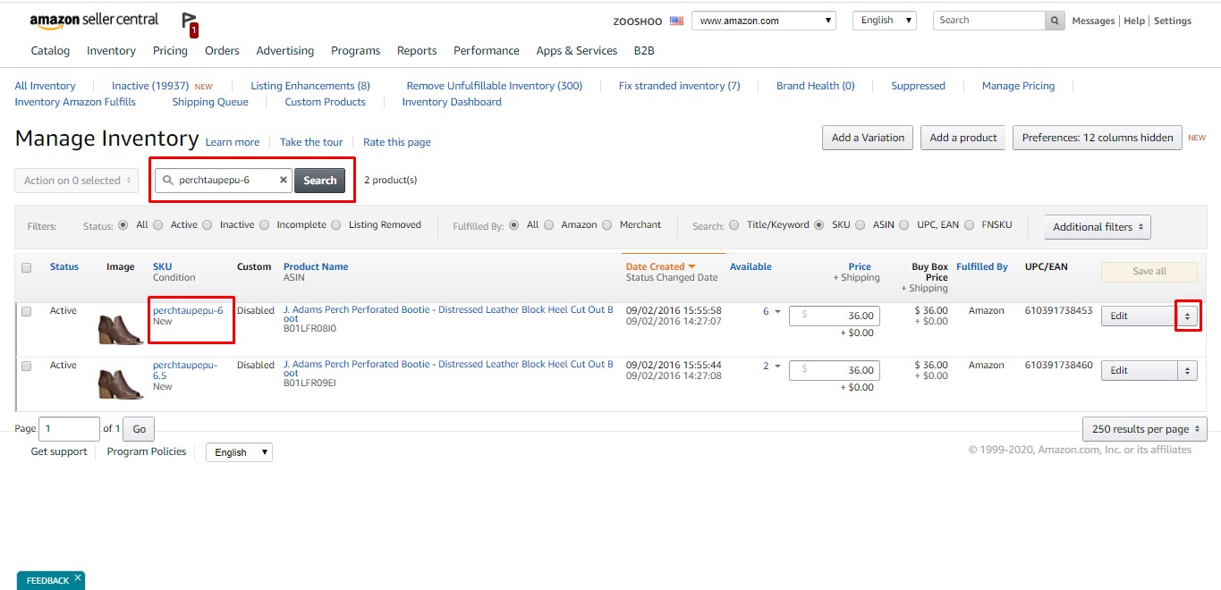Open the footer English language dropdown
This screenshot has width=1221, height=590.
pyautogui.click(x=239, y=452)
